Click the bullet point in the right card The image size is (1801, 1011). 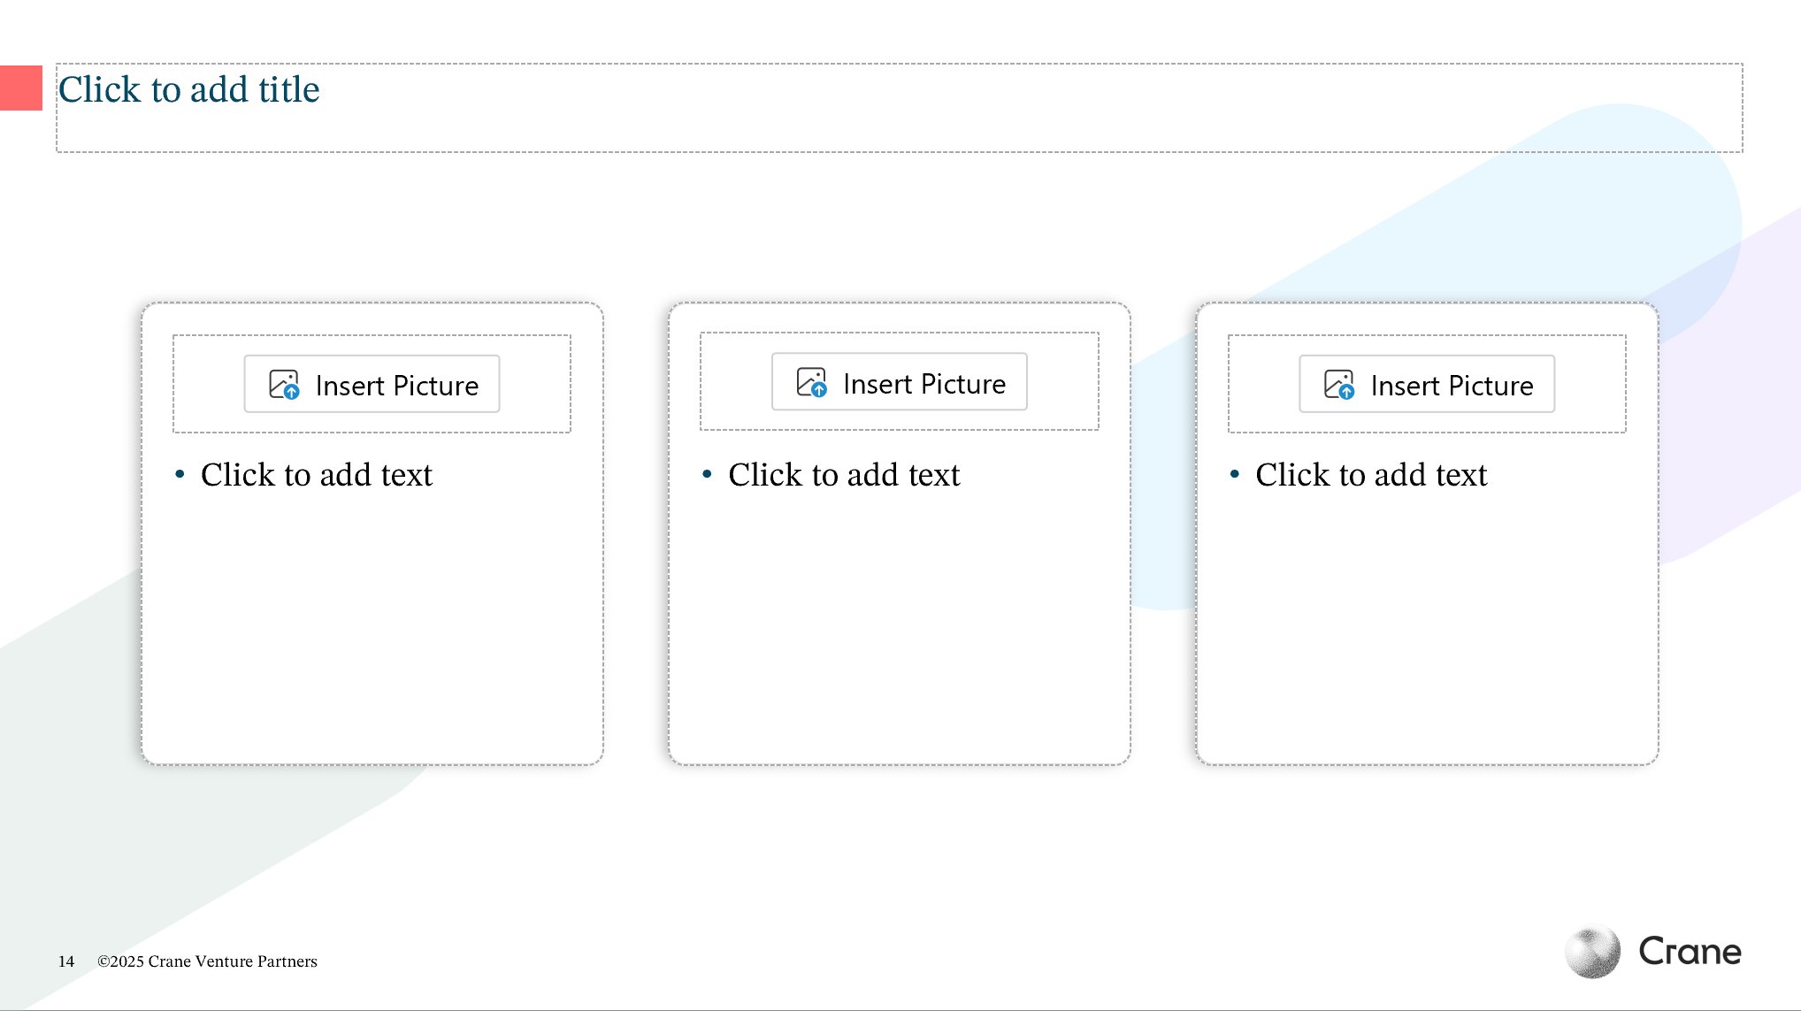[x=1234, y=475]
